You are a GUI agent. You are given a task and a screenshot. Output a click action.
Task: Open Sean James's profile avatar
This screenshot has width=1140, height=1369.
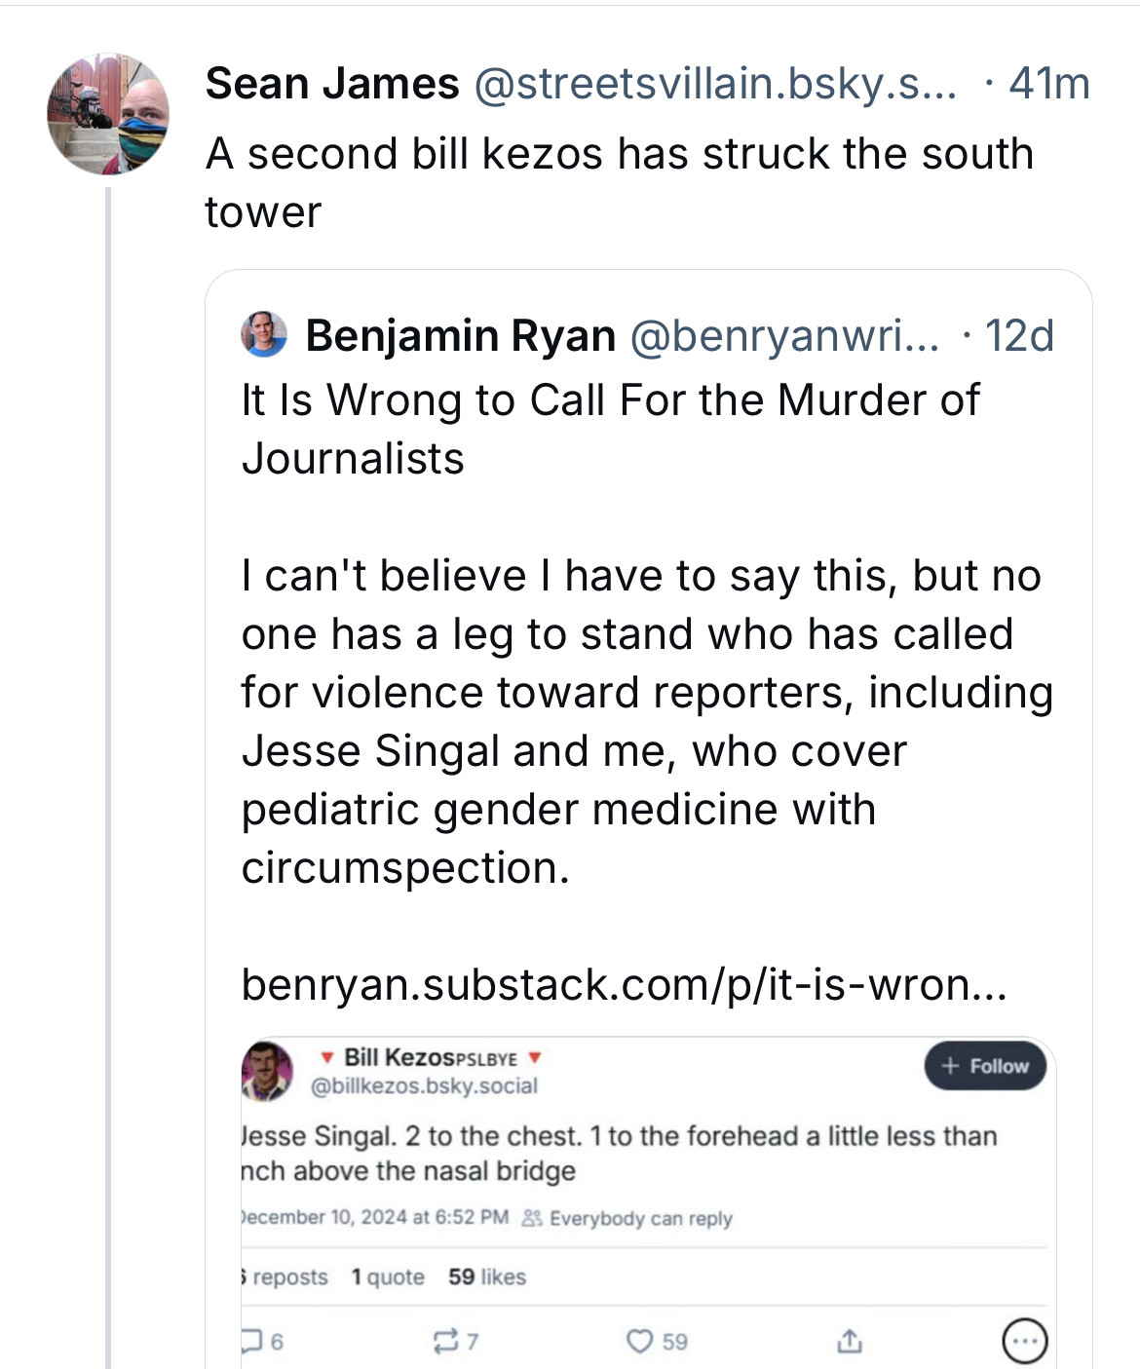coord(108,114)
